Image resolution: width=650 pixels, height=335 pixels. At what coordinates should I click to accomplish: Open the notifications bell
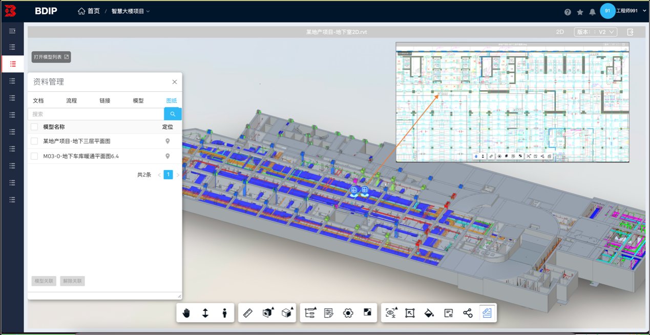592,12
